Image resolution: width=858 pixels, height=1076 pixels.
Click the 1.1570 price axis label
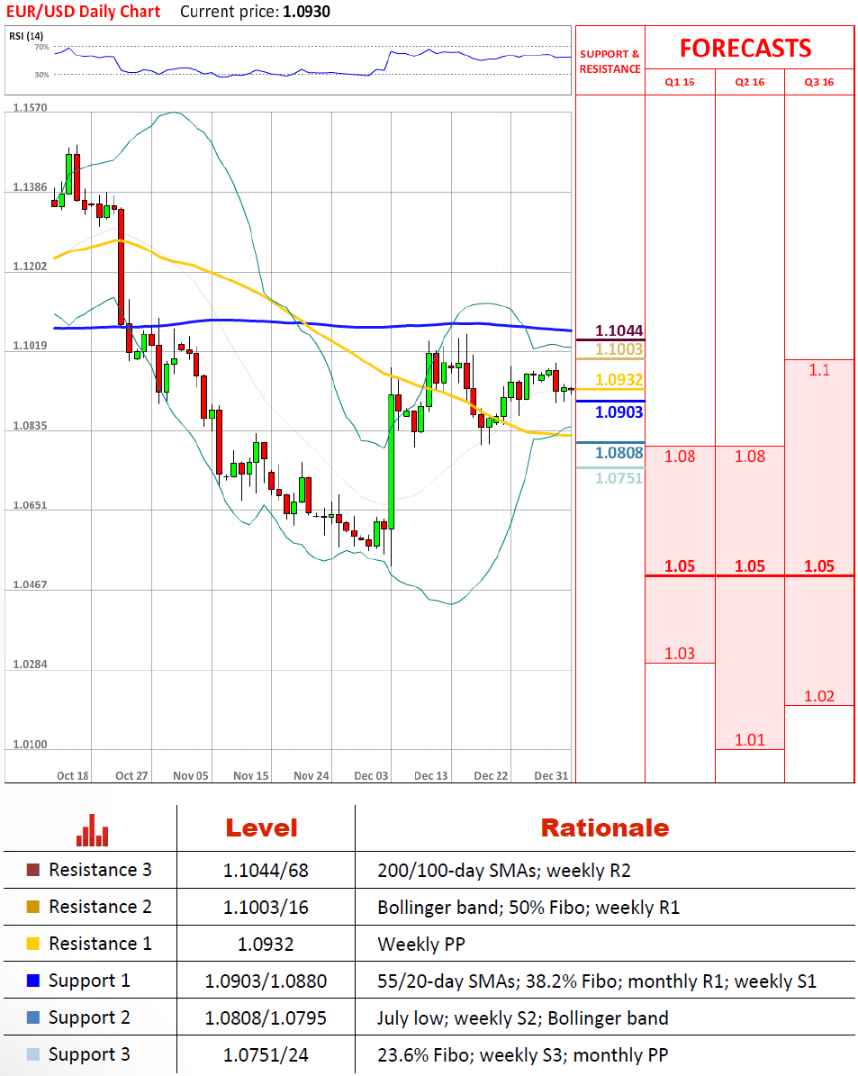pos(31,108)
